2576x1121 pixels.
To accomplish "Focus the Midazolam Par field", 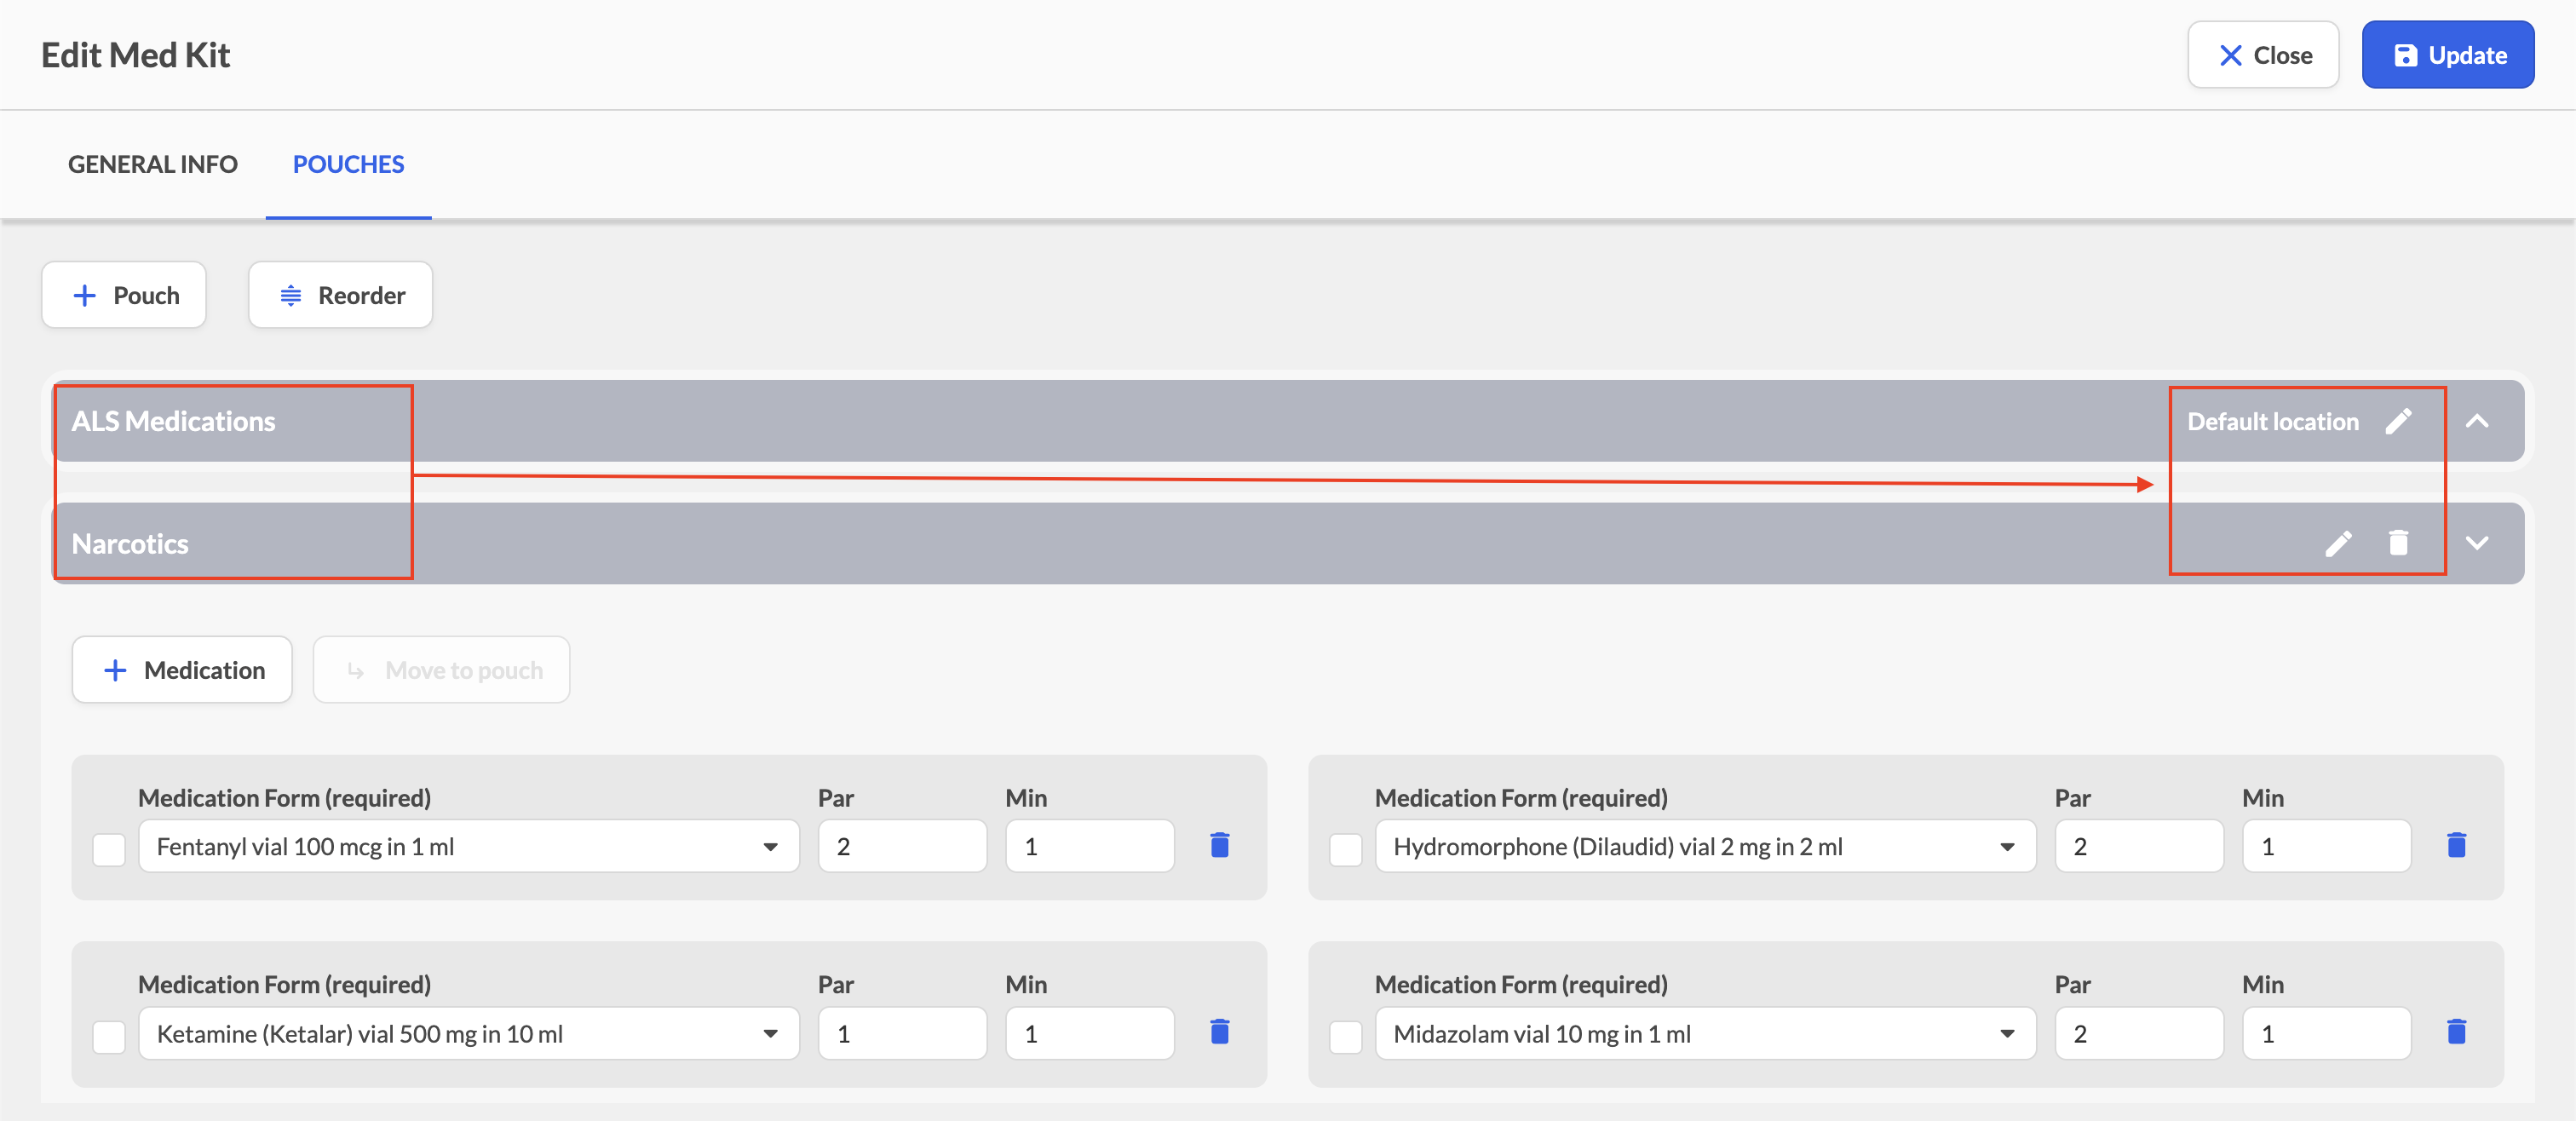I will point(2139,1033).
